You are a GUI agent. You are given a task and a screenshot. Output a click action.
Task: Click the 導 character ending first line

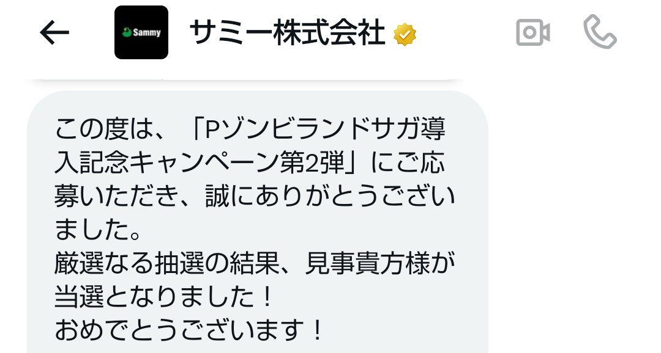(433, 129)
